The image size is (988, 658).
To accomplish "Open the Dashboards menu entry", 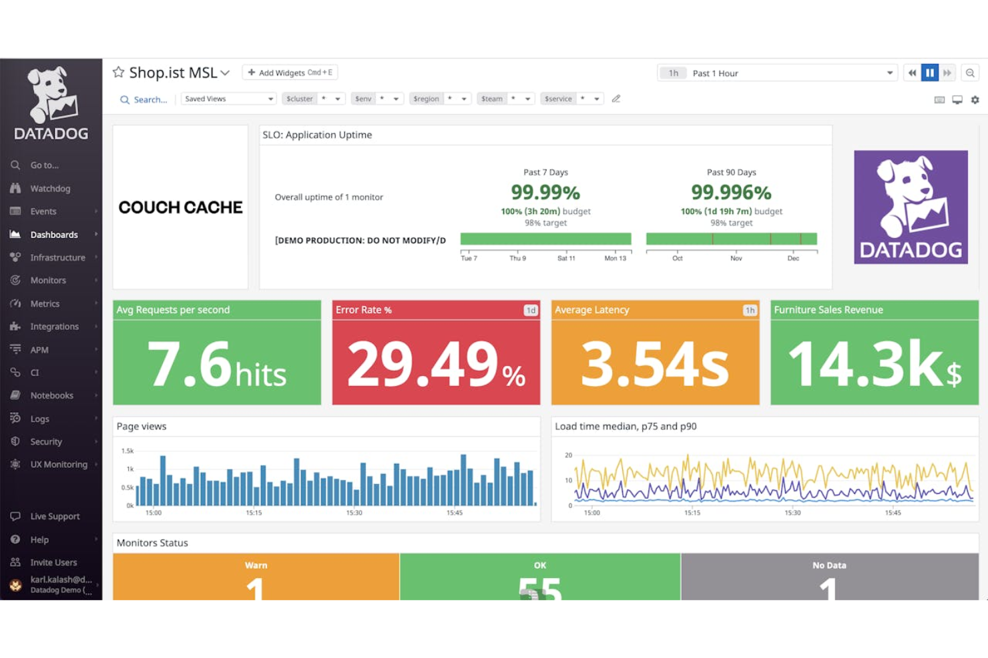I will coord(54,234).
